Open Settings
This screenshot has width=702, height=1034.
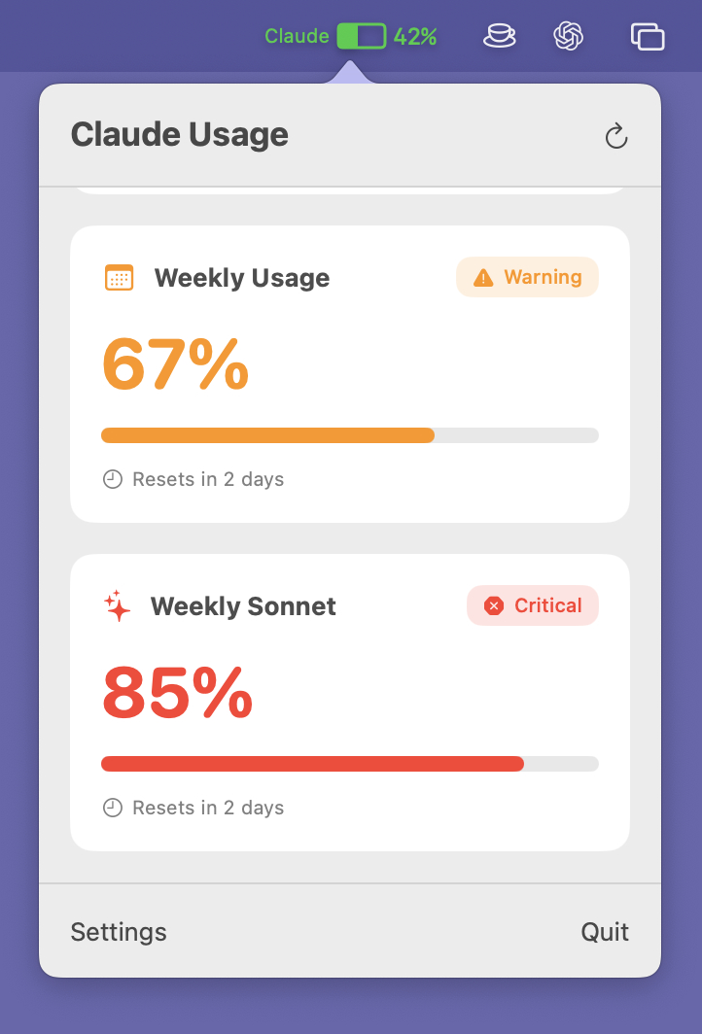[x=119, y=932]
